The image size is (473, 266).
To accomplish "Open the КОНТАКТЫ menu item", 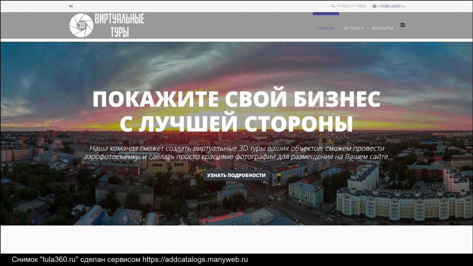I will [x=383, y=28].
